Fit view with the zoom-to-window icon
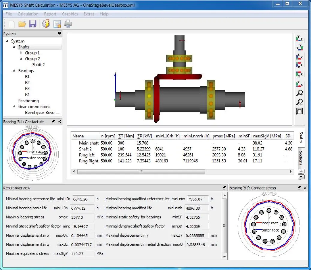 pyautogui.click(x=299, y=111)
